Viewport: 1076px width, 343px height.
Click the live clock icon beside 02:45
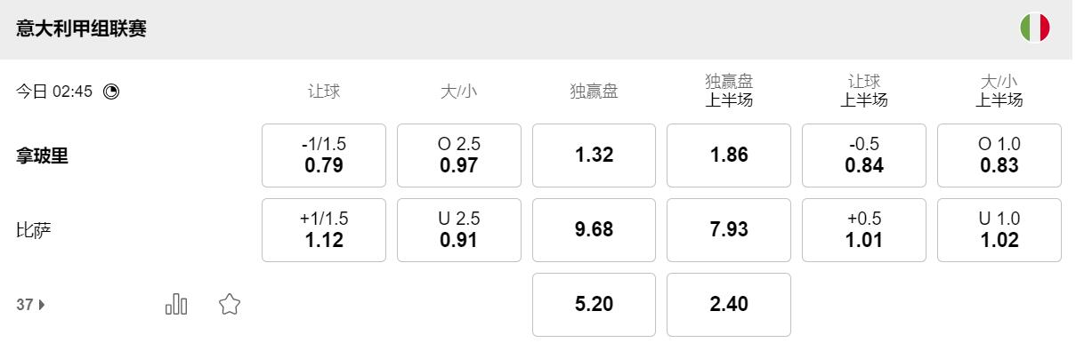pyautogui.click(x=111, y=92)
